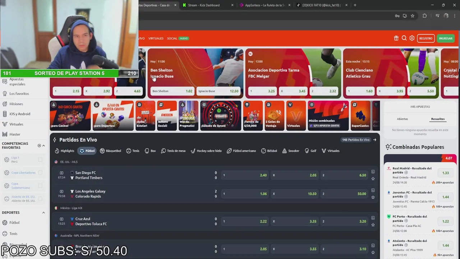Check the Copa Sudamericana checkbox
The image size is (460, 259).
(40, 186)
